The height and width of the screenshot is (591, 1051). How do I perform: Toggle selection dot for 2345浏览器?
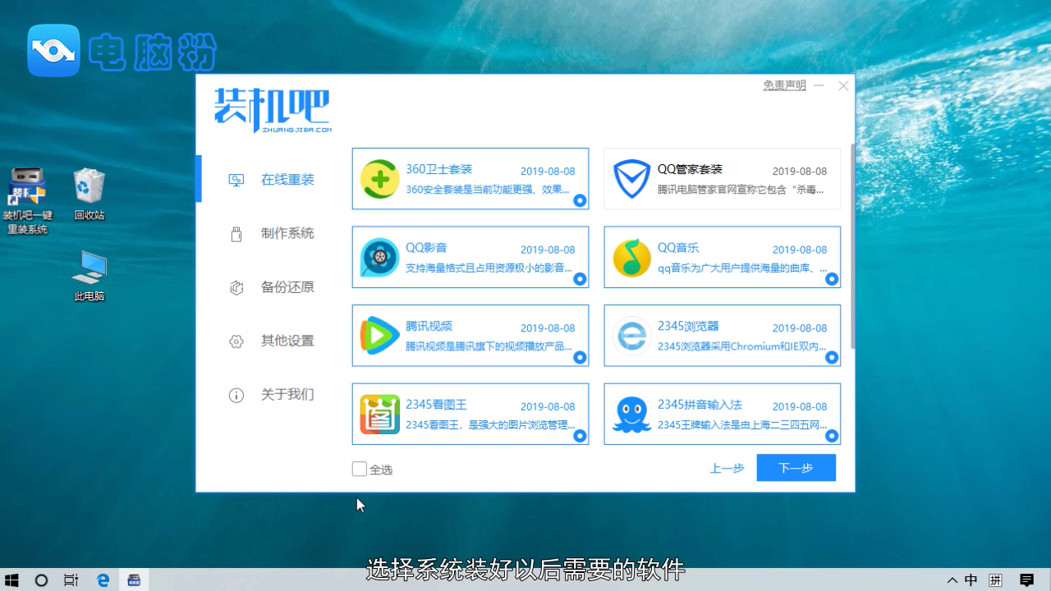[832, 357]
